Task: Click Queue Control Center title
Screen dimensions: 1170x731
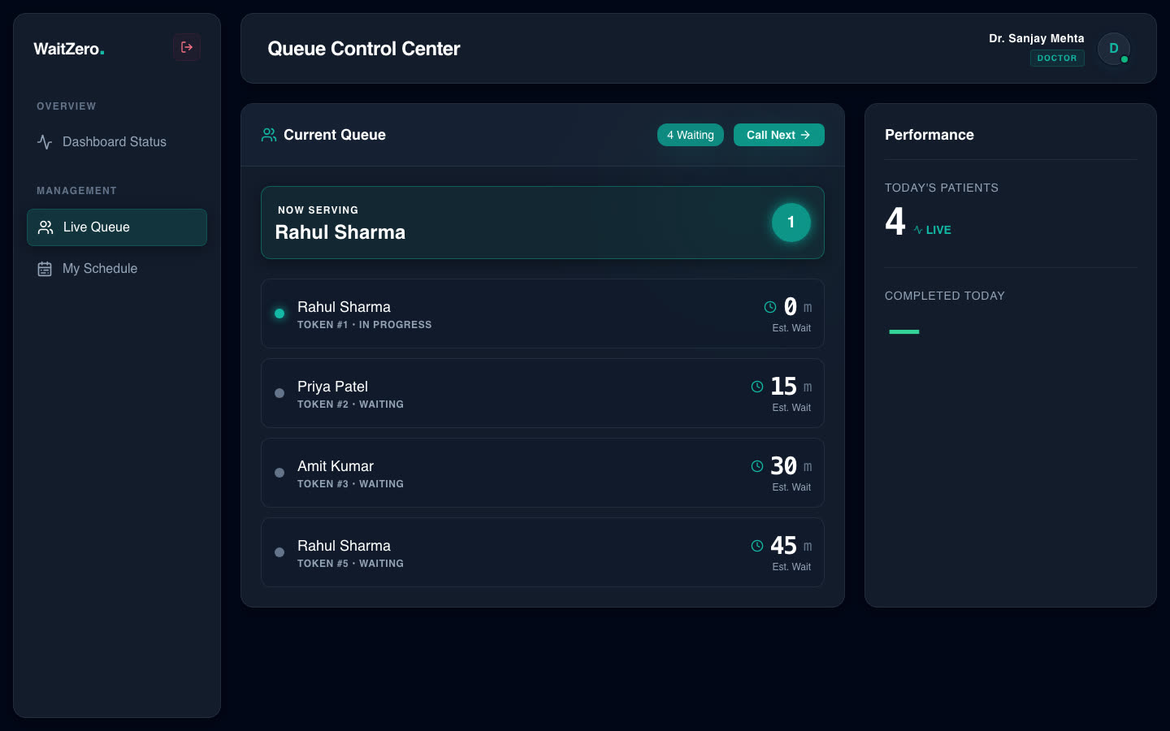Action: pos(364,49)
